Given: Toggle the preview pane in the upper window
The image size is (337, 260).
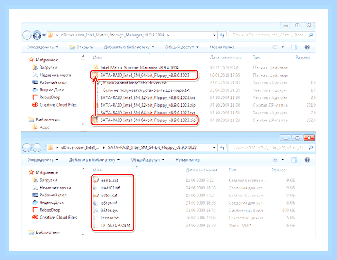Looking at the screenshot, I should pyautogui.click(x=295, y=47).
